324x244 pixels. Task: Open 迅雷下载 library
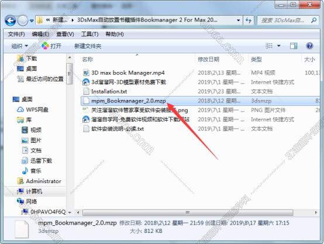(42, 160)
